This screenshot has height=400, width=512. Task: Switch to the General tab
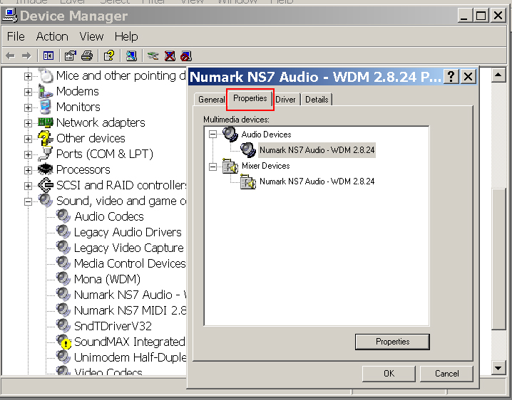tap(211, 100)
